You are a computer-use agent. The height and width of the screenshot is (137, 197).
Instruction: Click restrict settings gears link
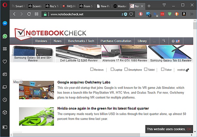tap(183, 70)
